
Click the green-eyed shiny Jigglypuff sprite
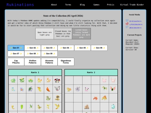point(87,89)
